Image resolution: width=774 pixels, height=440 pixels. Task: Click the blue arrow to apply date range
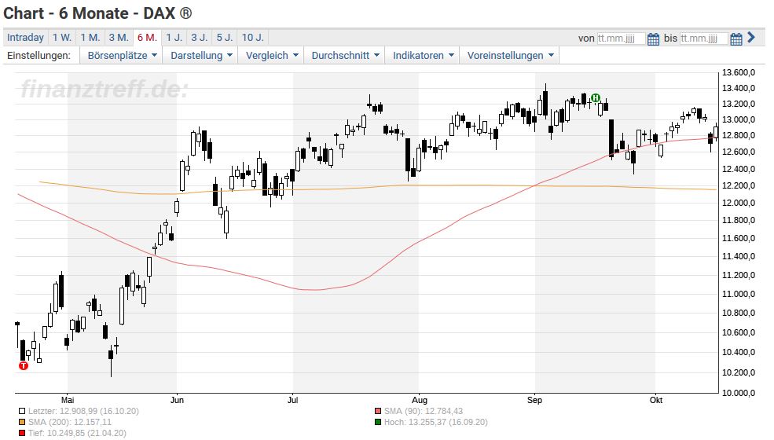(x=751, y=38)
